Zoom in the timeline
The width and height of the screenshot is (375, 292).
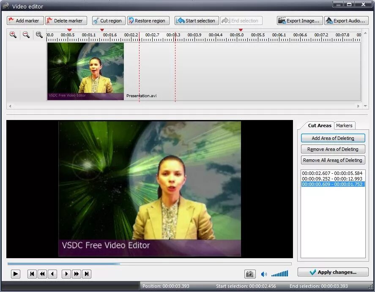tap(13, 35)
